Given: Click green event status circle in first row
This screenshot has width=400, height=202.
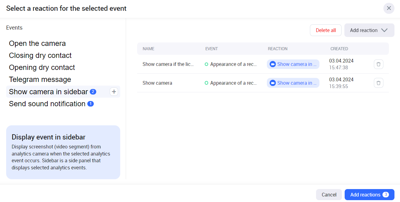Looking at the screenshot, I should 207,64.
